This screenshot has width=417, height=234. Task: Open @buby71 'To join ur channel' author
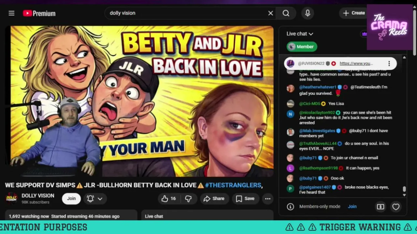pos(308,158)
